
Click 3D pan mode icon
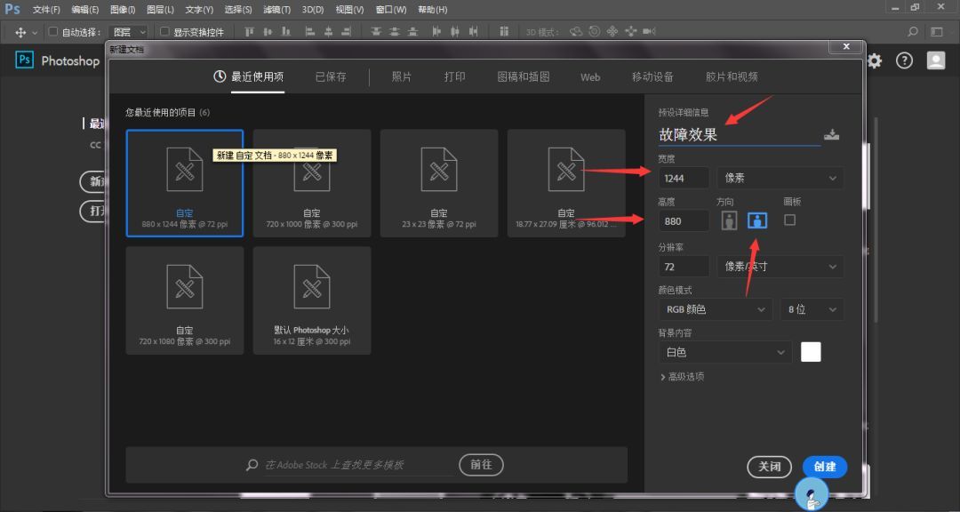(612, 32)
